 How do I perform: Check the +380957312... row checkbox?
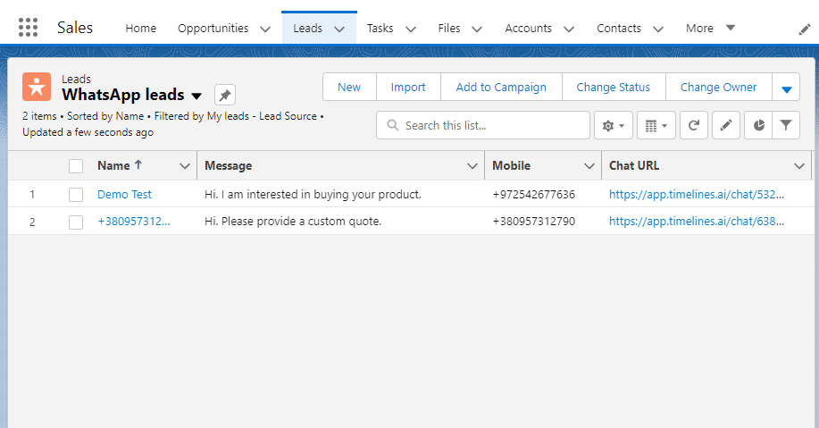coord(76,222)
